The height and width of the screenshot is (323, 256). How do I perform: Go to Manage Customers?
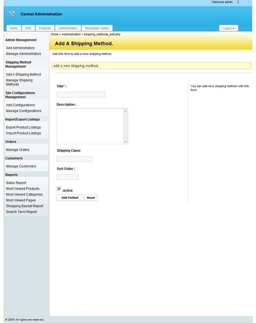click(x=21, y=166)
